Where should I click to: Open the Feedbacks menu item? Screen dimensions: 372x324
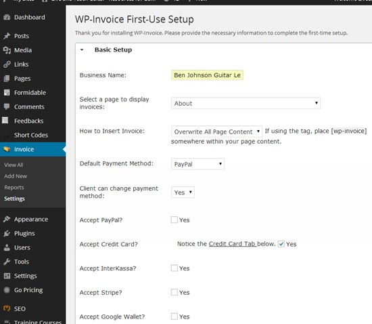(x=28, y=121)
